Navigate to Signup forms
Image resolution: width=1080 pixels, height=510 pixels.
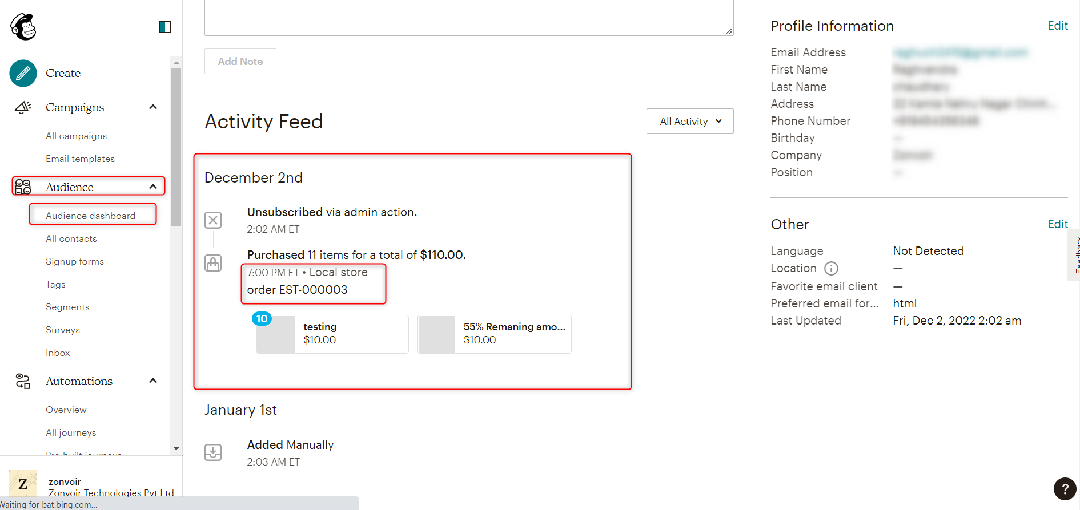click(x=74, y=261)
